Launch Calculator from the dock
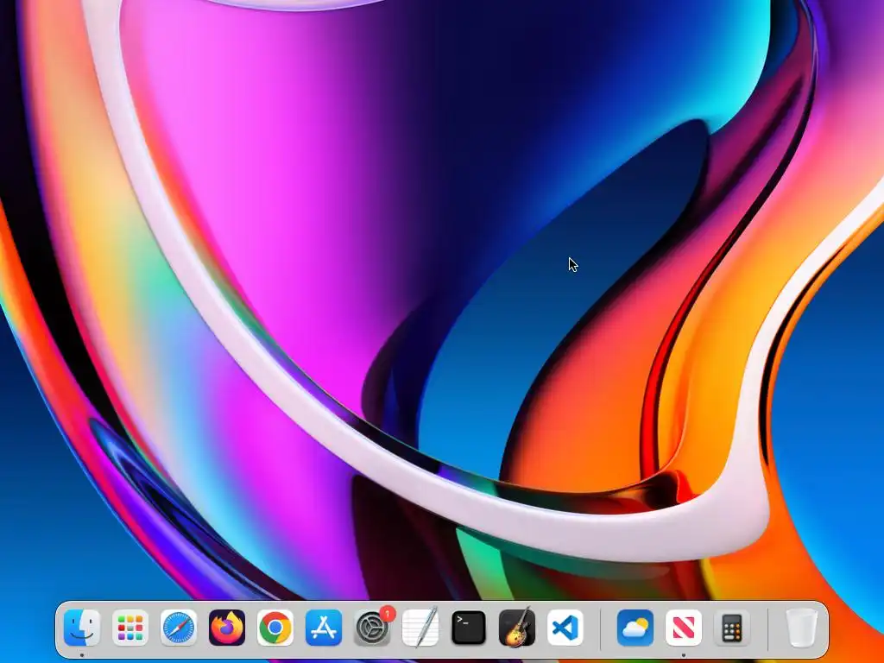884x663 pixels. [x=732, y=628]
